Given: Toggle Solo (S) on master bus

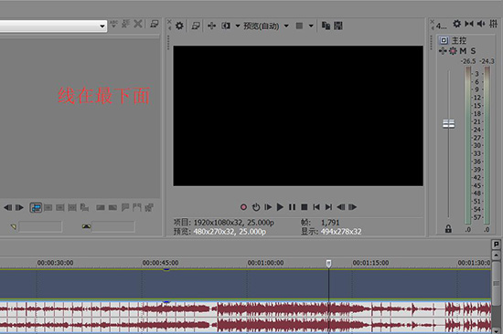Looking at the screenshot, I should 473,51.
